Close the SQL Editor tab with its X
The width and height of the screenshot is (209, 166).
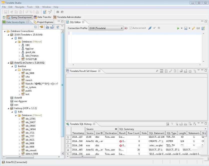tap(83, 22)
